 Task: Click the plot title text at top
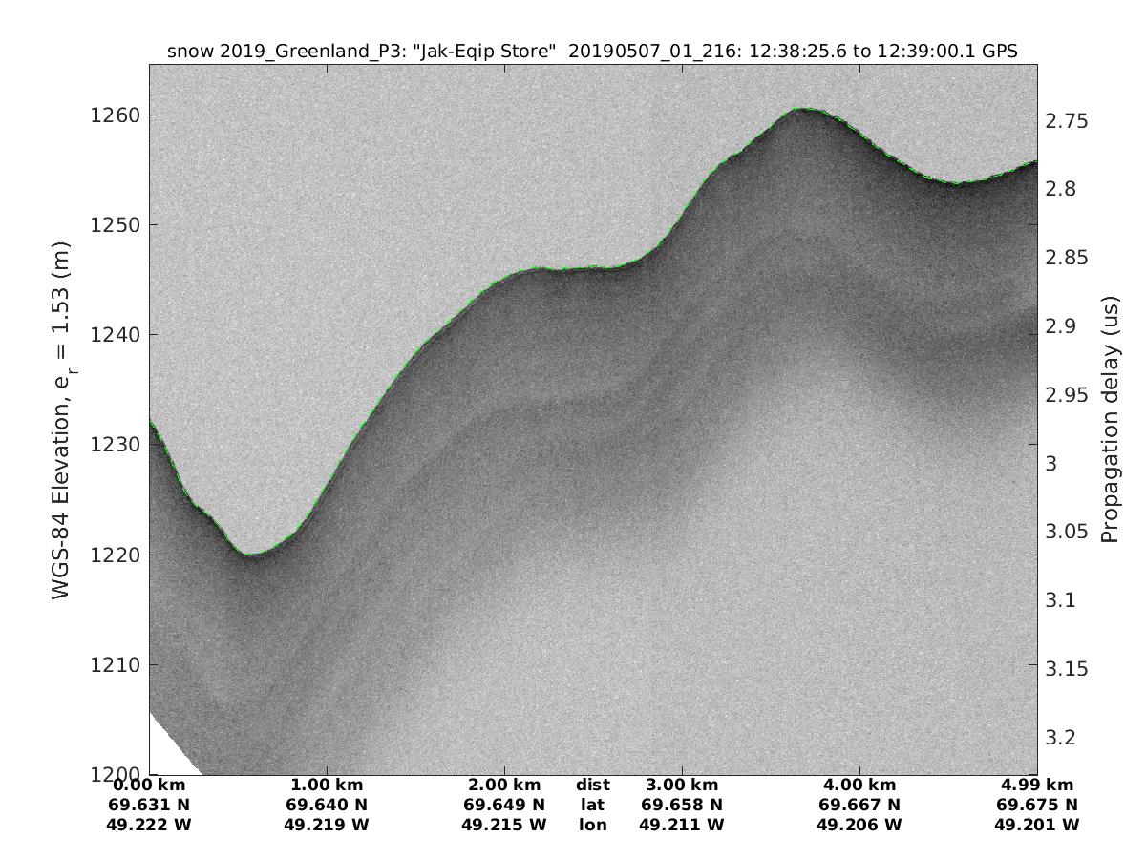(592, 51)
